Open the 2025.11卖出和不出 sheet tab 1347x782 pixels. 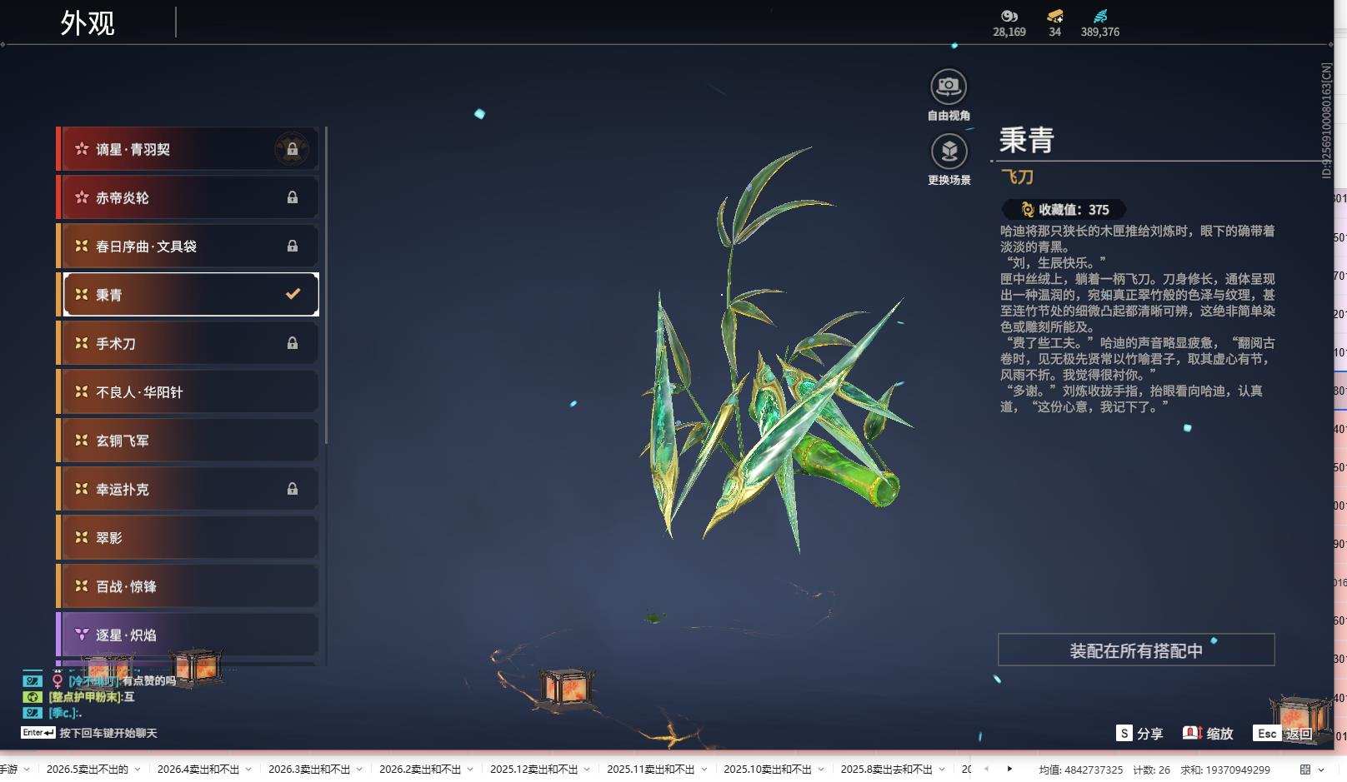(x=651, y=770)
